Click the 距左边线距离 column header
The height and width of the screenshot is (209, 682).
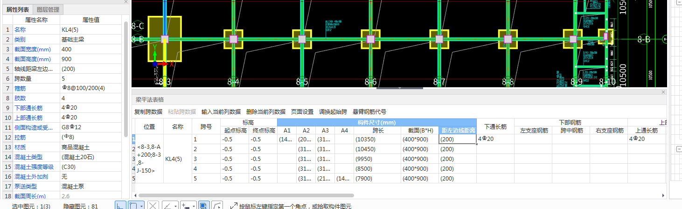tap(457, 130)
